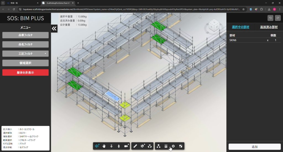283x152 pixels.
Task: Activate the Pan hand tool
Action: [104, 146]
